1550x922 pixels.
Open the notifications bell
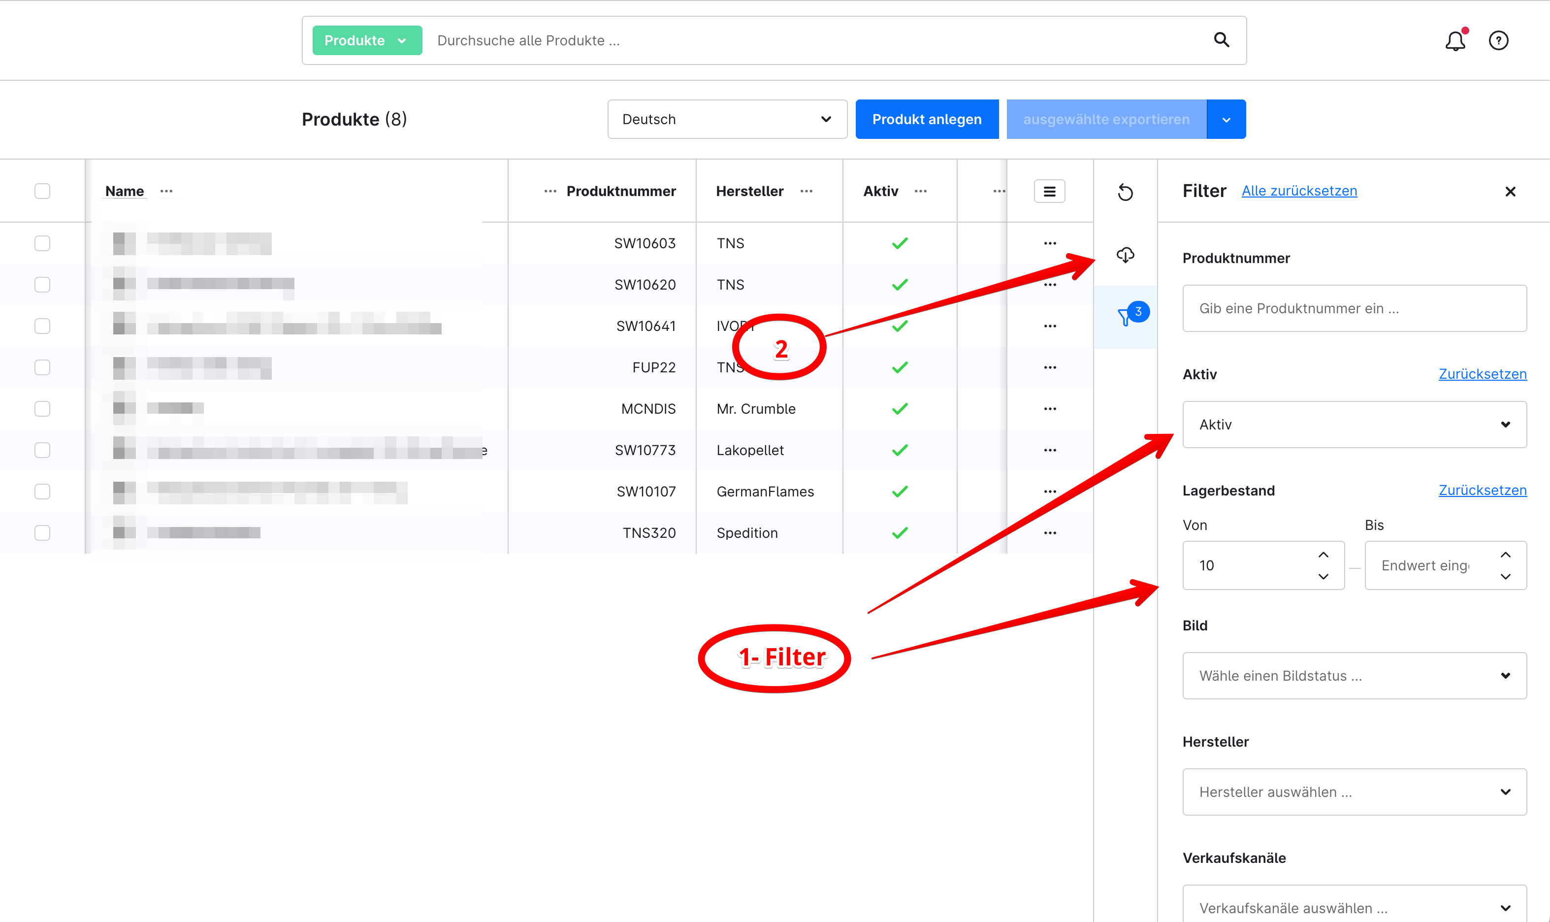(1455, 40)
